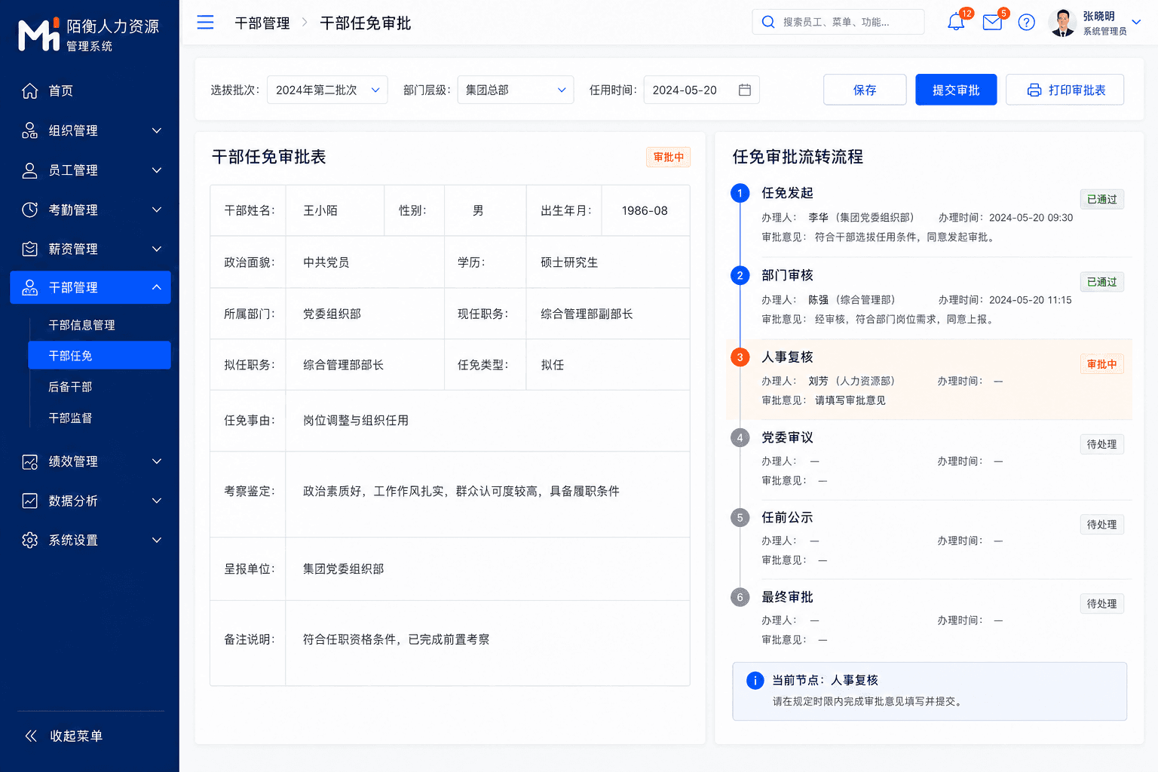
Task: Click 张晓明 user avatar
Action: (x=1062, y=23)
